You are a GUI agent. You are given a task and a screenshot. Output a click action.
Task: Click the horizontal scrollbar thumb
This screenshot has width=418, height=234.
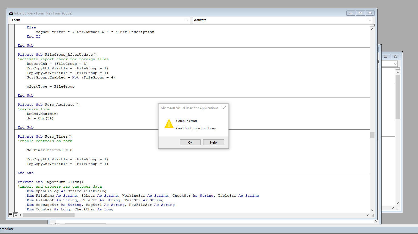[48, 215]
